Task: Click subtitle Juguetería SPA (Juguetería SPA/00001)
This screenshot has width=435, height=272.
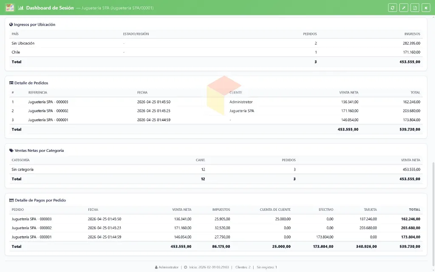Action: click(117, 8)
